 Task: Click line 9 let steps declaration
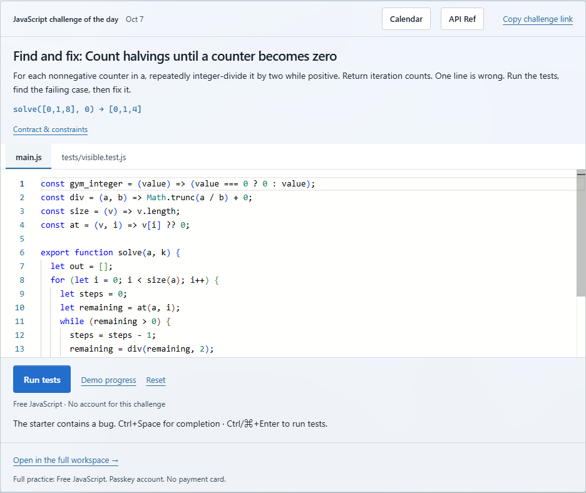[93, 294]
